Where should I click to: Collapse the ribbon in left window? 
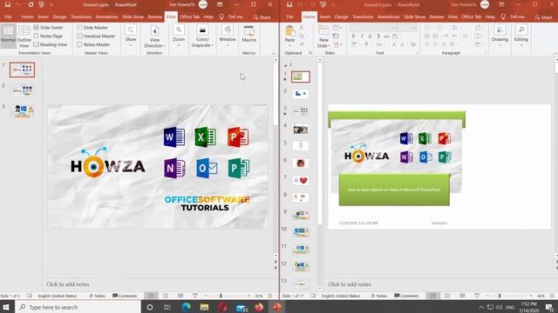(x=274, y=53)
